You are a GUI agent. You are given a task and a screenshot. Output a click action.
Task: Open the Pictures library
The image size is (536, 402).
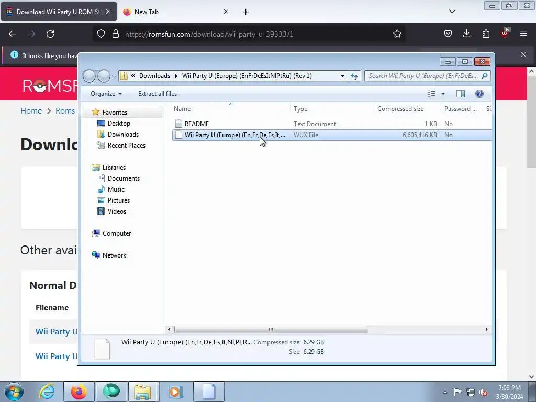(x=119, y=200)
